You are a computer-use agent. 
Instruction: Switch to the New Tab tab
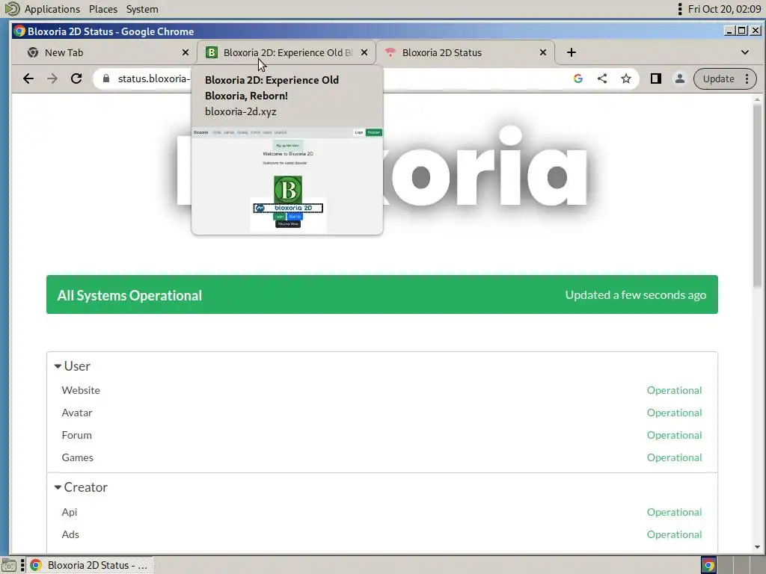[101, 52]
